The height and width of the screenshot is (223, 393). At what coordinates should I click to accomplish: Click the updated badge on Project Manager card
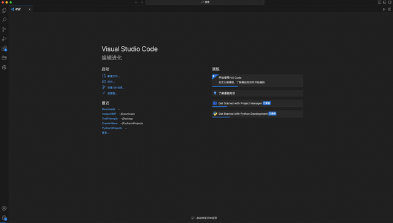coord(267,103)
